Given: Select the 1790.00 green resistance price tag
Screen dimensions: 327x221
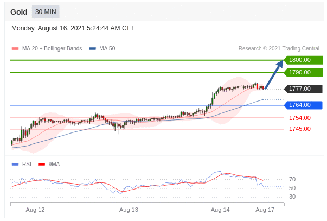Looking at the screenshot, I should (x=303, y=72).
